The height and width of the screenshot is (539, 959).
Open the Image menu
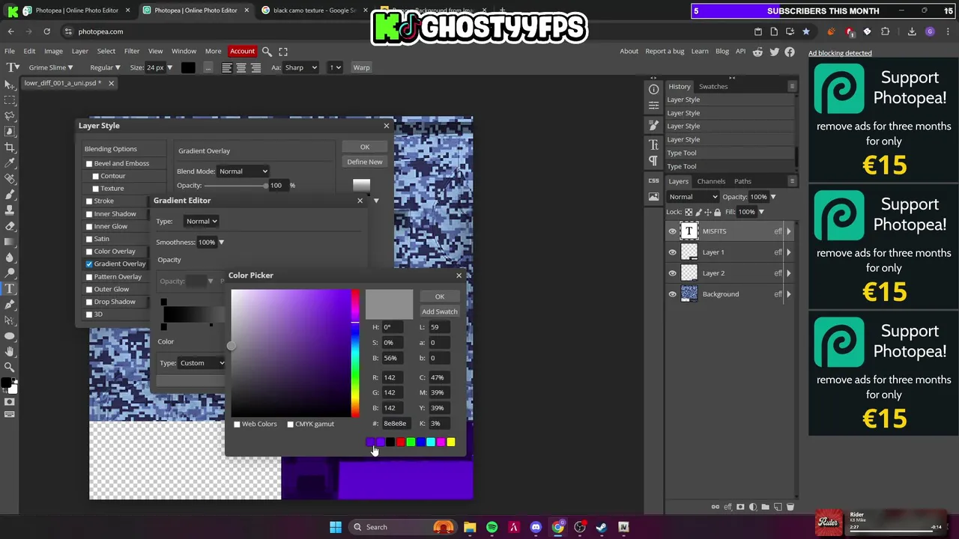coord(53,51)
